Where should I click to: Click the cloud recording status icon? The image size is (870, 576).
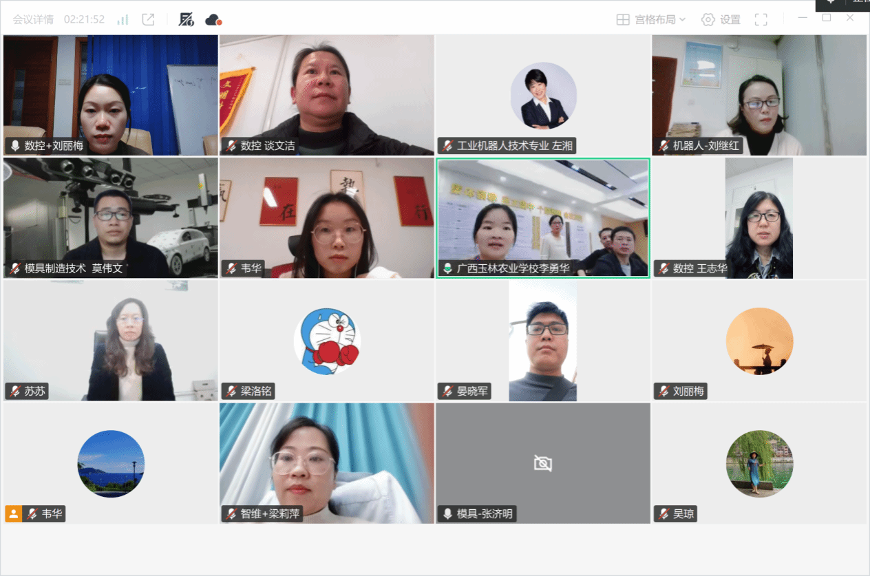(x=213, y=20)
